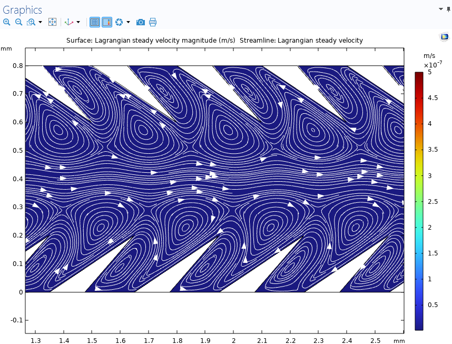Toggle the pin on Graphics window

[x=448, y=9]
